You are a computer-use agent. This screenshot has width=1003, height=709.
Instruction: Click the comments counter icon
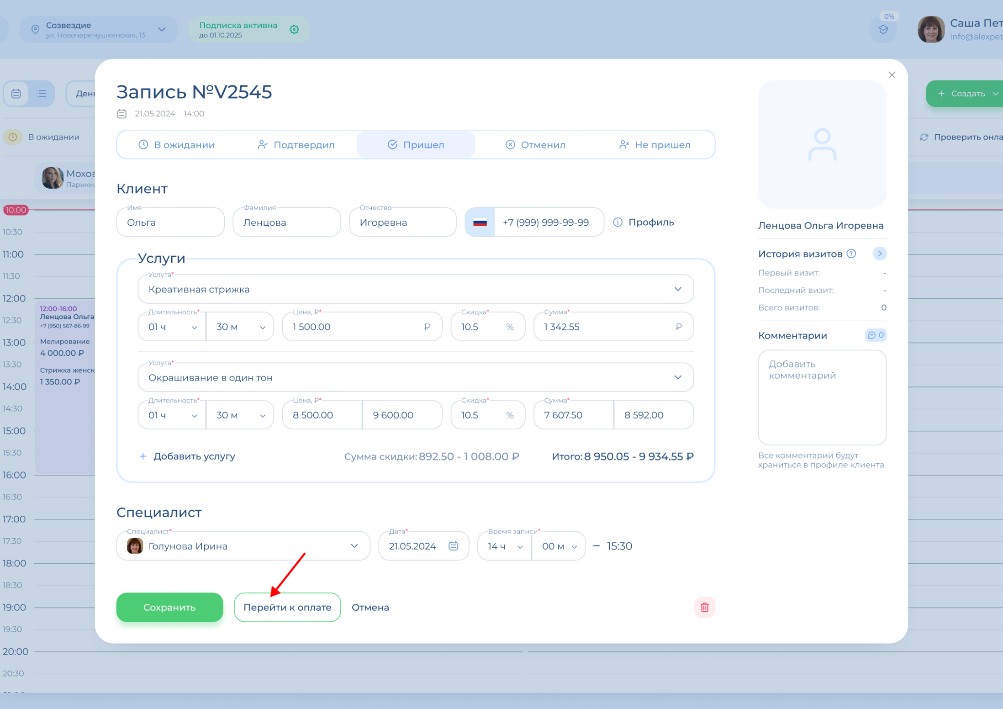(876, 335)
